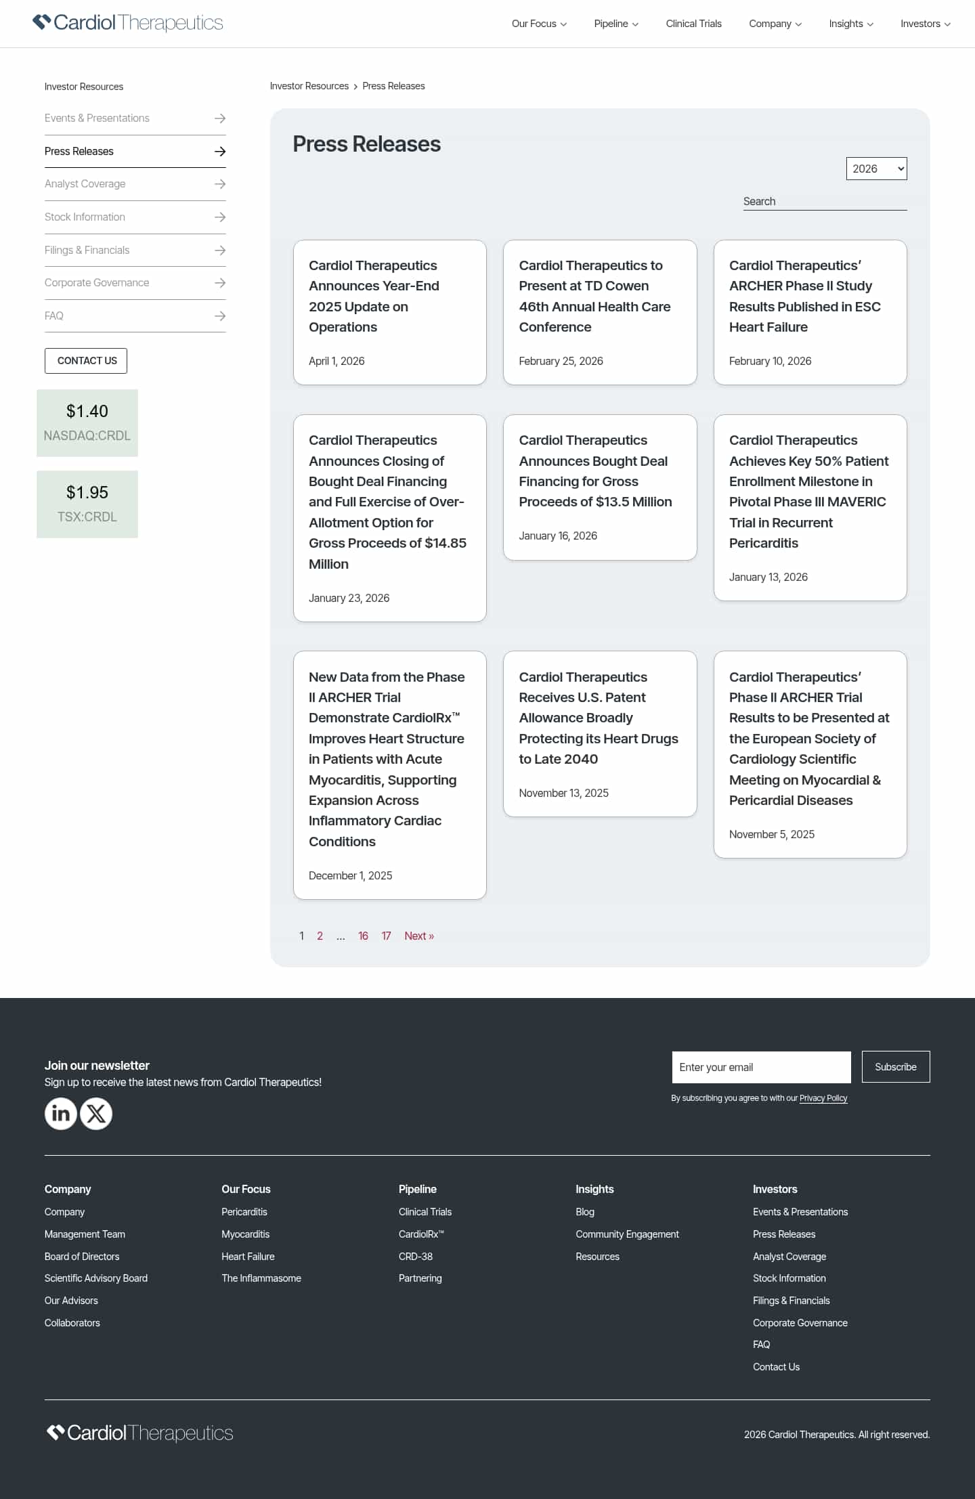Expand the Investors navigation menu
The width and height of the screenshot is (975, 1499).
click(x=926, y=24)
